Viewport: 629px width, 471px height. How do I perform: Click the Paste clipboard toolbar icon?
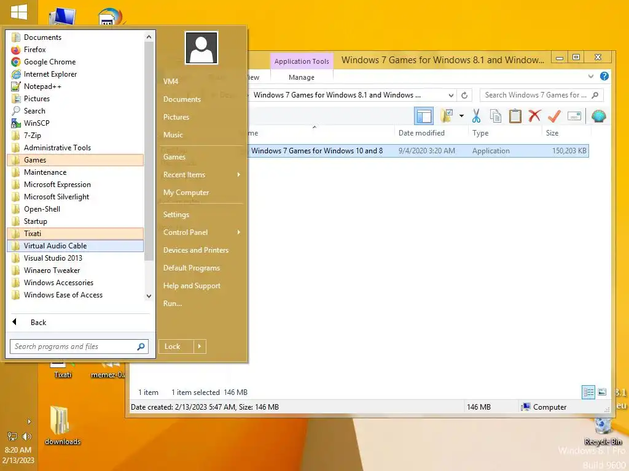tap(515, 116)
